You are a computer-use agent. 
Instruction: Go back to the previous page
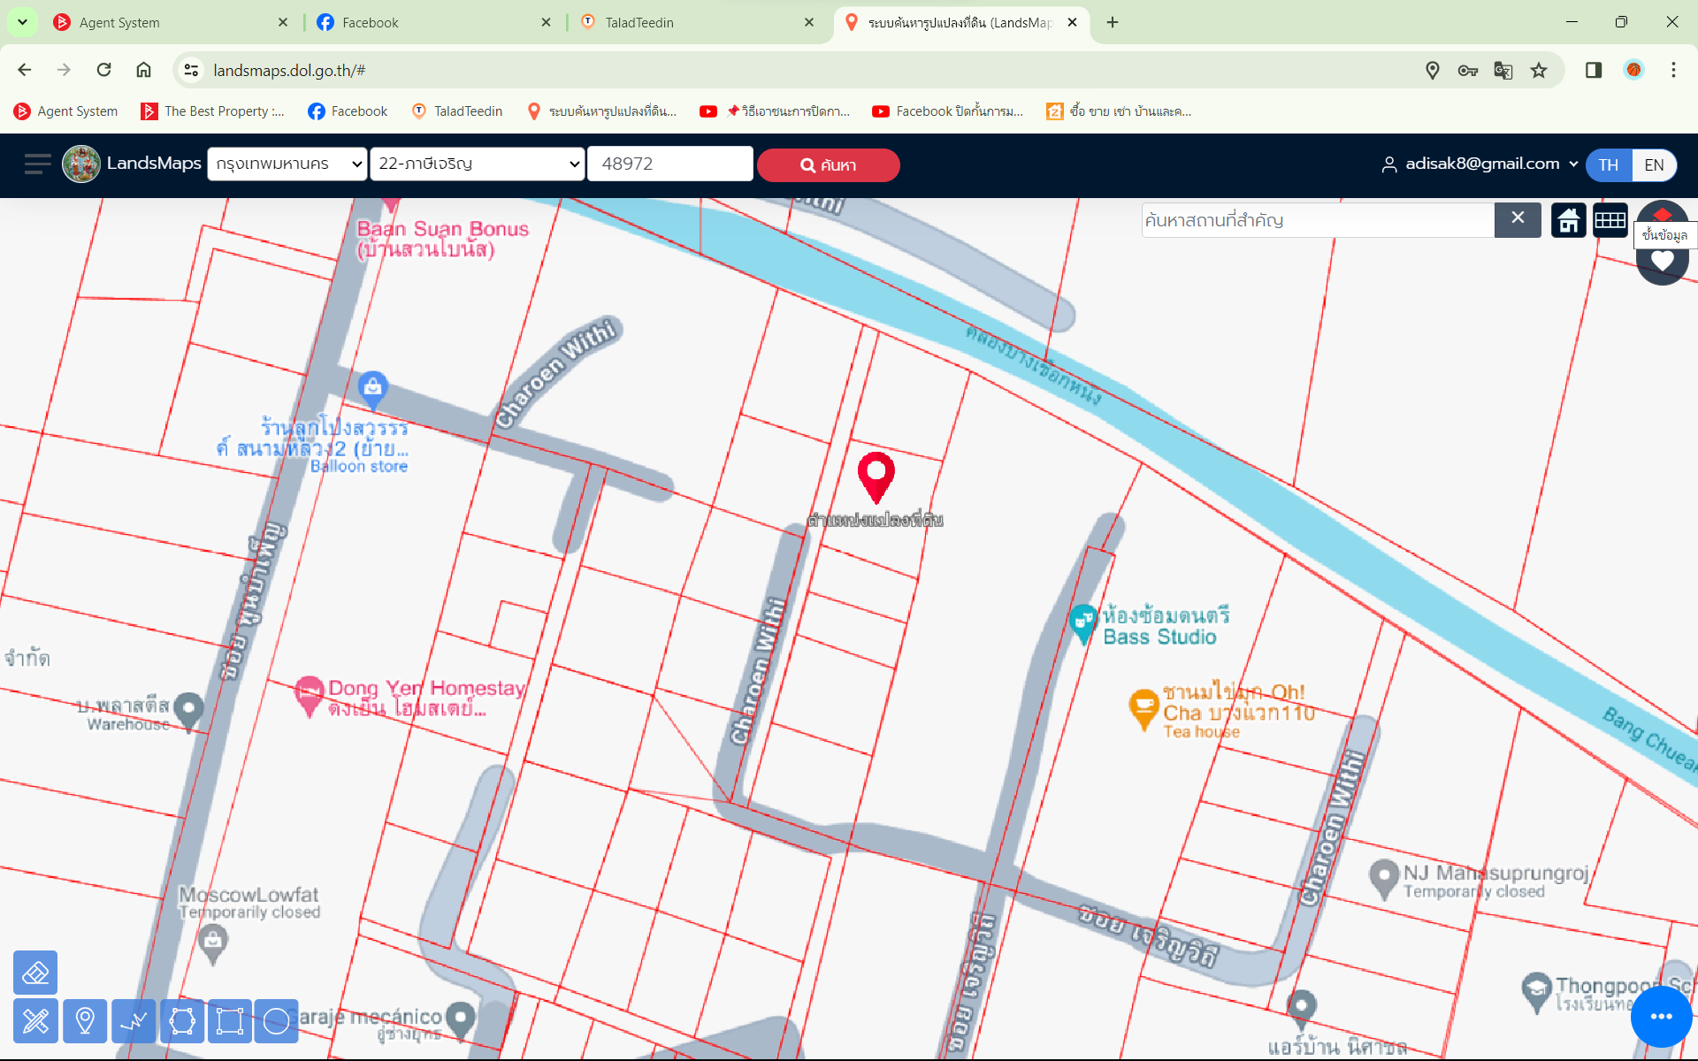click(x=25, y=70)
